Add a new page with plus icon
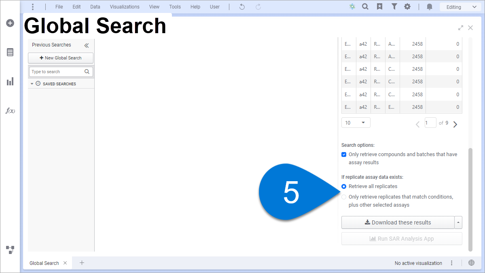The height and width of the screenshot is (273, 485). coord(82,263)
